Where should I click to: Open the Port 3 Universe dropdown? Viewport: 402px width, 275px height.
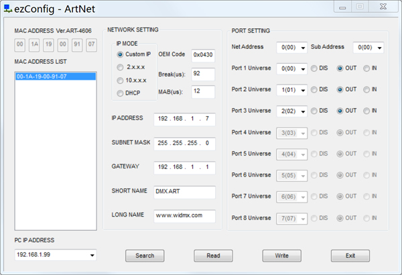(x=291, y=111)
